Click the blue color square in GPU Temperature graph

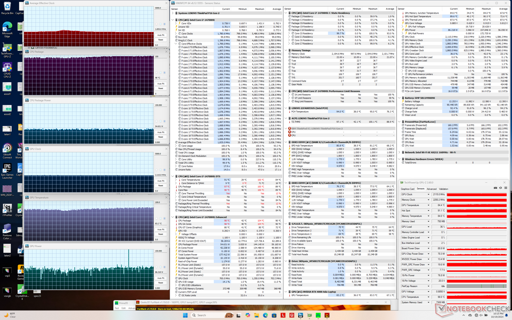[165, 218]
